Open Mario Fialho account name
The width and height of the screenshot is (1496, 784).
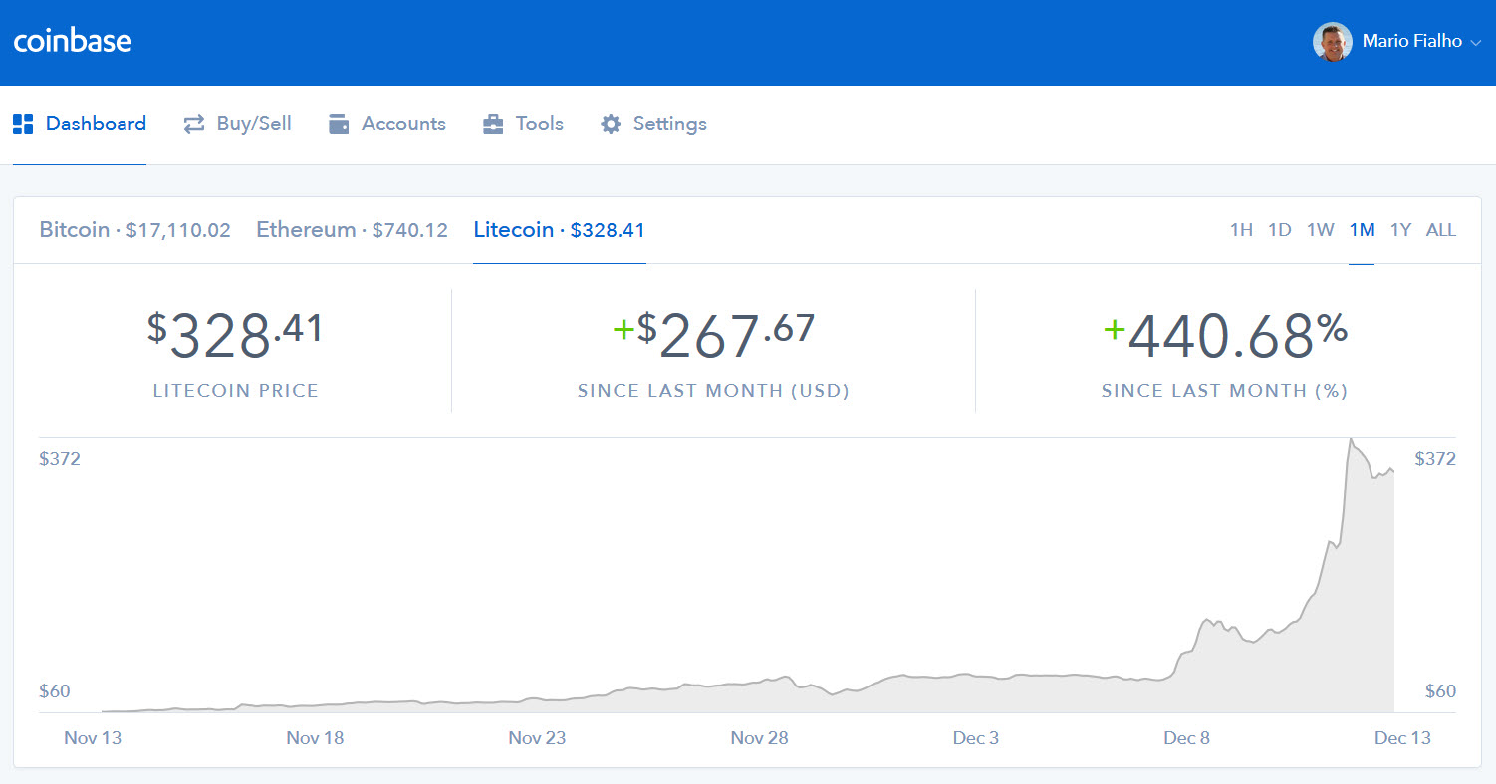(1411, 42)
